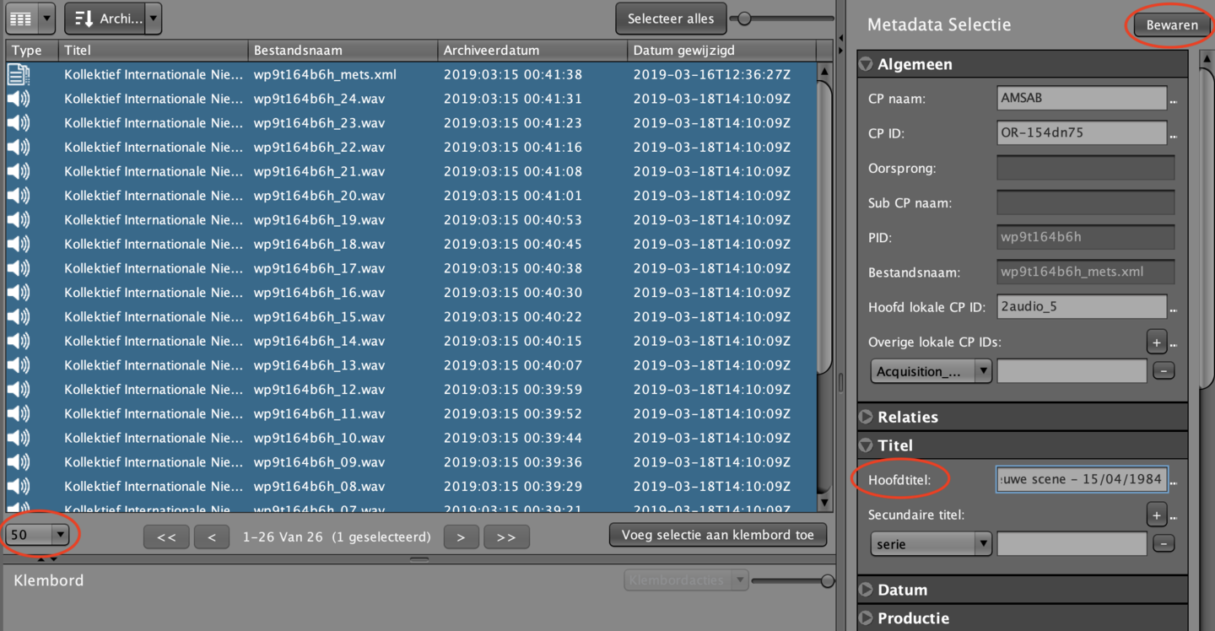Screen dimensions: 1215x631
Task: Collapse the Titel section
Action: point(866,445)
